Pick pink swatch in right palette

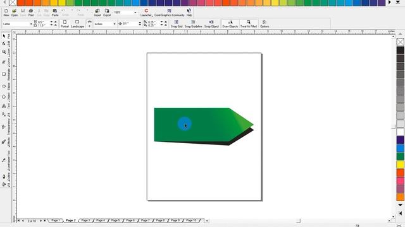click(x=401, y=181)
